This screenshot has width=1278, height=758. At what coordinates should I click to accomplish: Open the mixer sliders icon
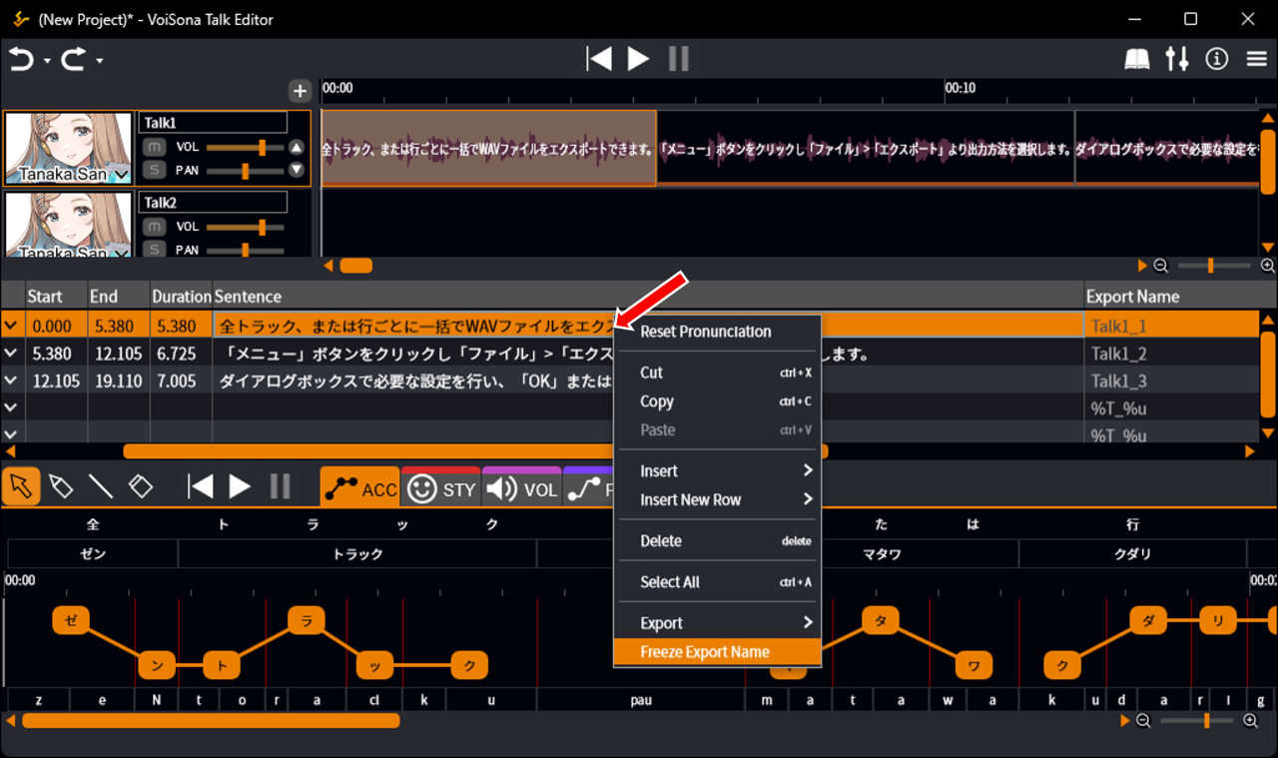pyautogui.click(x=1177, y=60)
